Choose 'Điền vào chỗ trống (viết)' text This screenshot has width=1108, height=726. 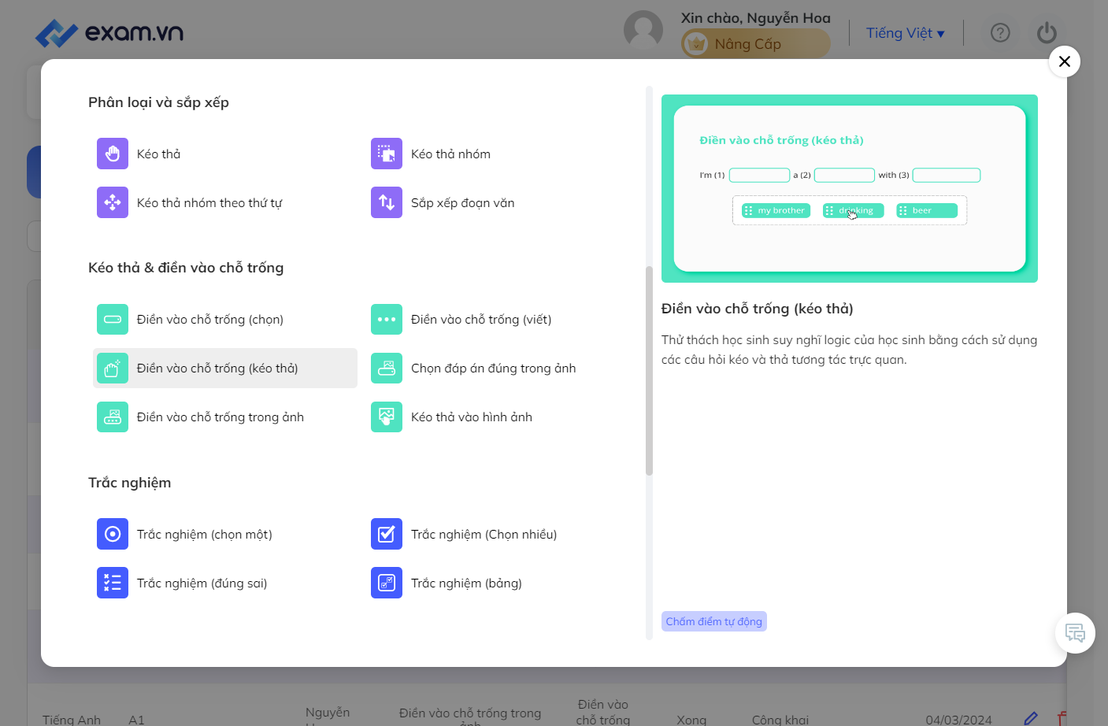481,320
